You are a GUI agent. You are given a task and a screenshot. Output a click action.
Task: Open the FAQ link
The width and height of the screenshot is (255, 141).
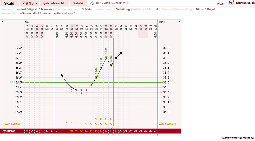[220, 4]
